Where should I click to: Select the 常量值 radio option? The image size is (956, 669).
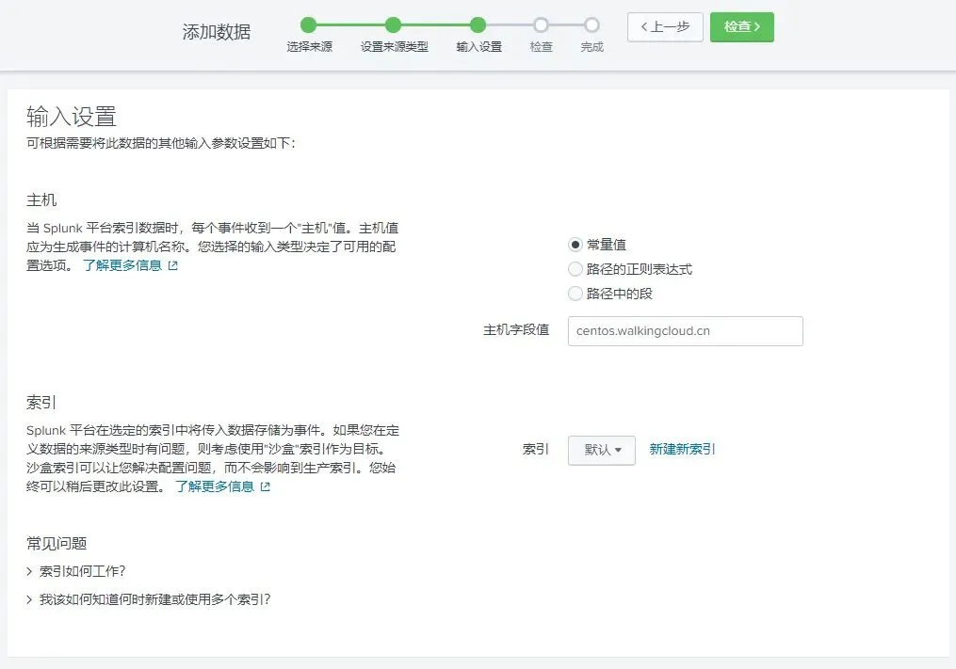point(575,245)
